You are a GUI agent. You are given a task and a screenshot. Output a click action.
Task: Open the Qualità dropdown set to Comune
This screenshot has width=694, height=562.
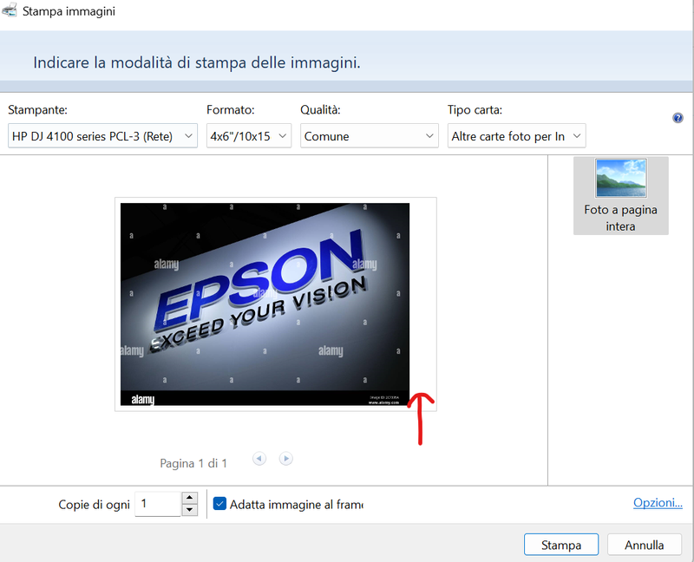(x=370, y=136)
